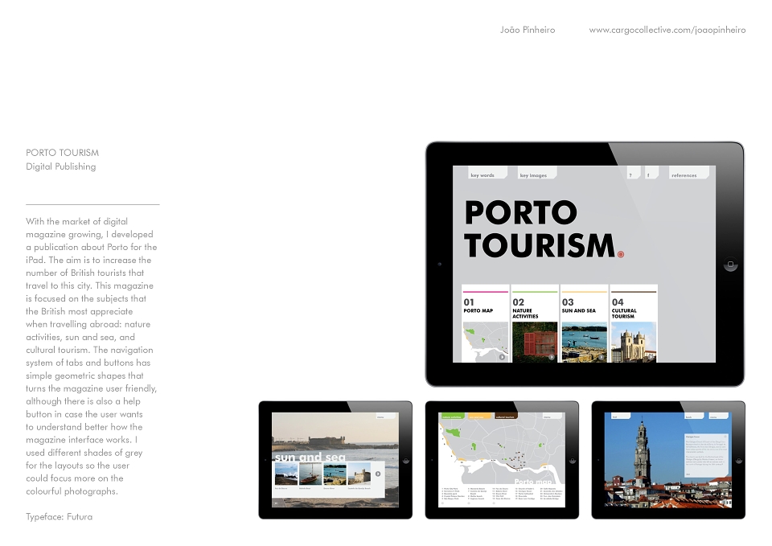Open the references tab
The image size is (772, 546).
pyautogui.click(x=689, y=173)
